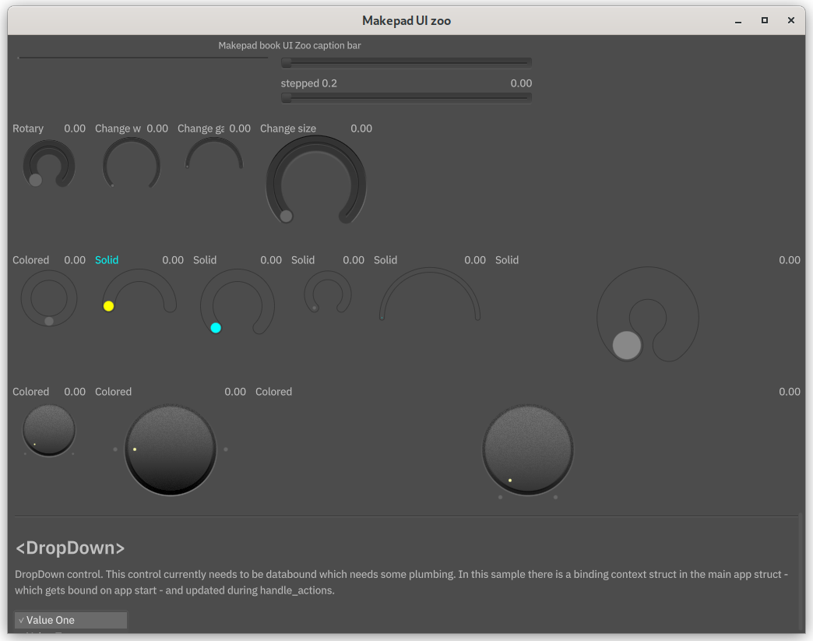Click the outlined ring Colored knob with gray dot
The height and width of the screenshot is (641, 813).
(49, 299)
